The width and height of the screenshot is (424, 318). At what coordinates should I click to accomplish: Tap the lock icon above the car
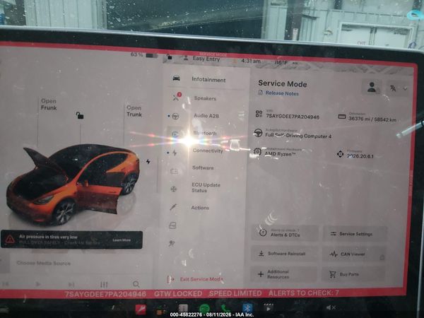point(79,115)
